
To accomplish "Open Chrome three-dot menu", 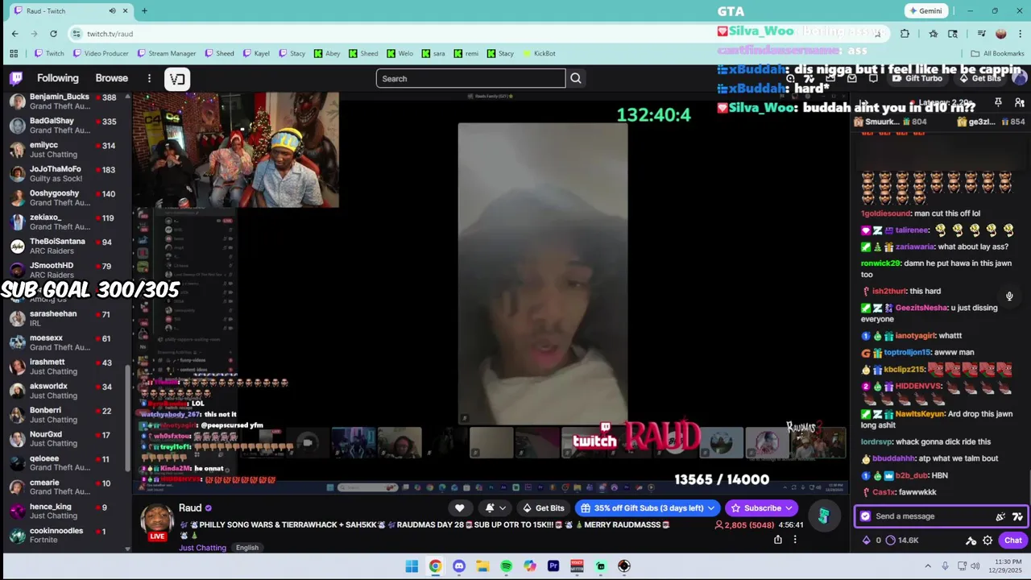I will (x=1020, y=34).
